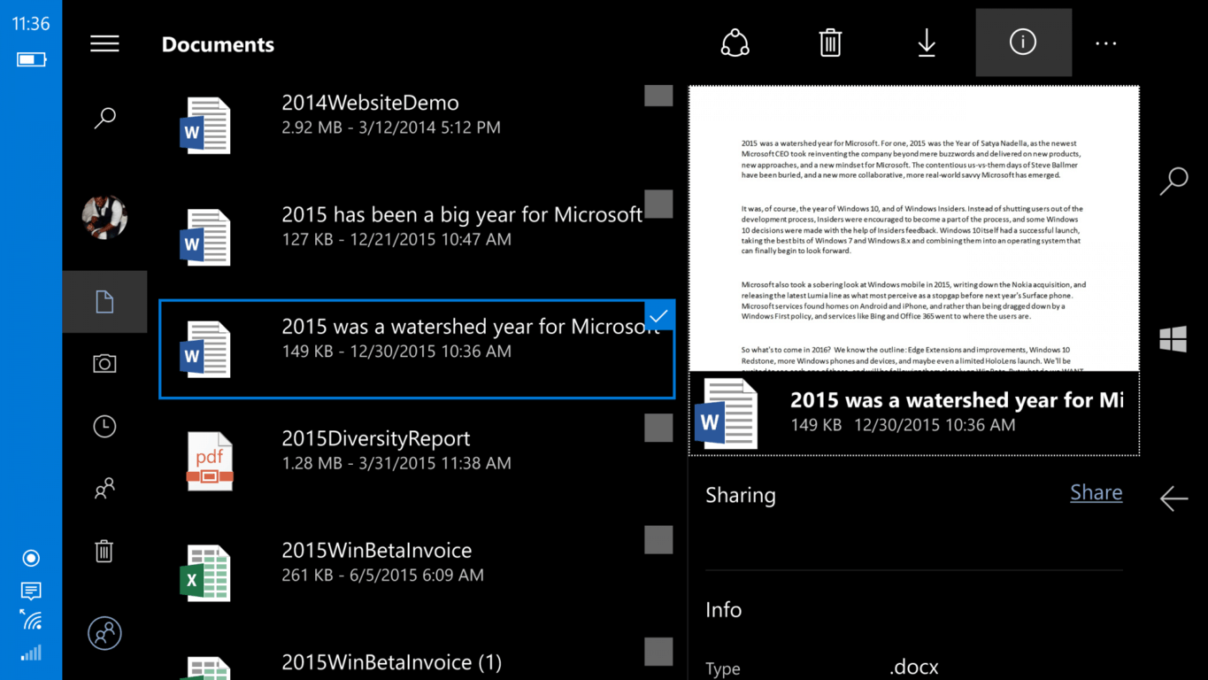Click the share circle icon in toolbar
The height and width of the screenshot is (680, 1208).
click(x=735, y=42)
